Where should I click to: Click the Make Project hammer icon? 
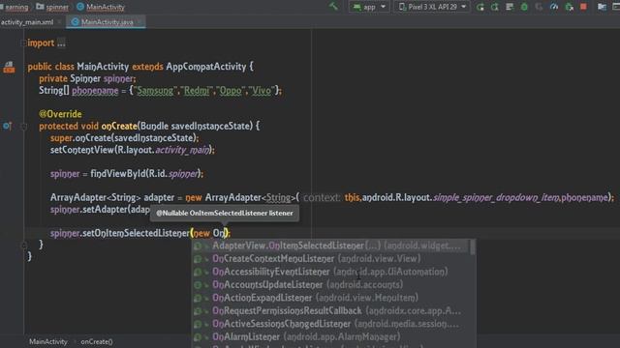pyautogui.click(x=333, y=7)
